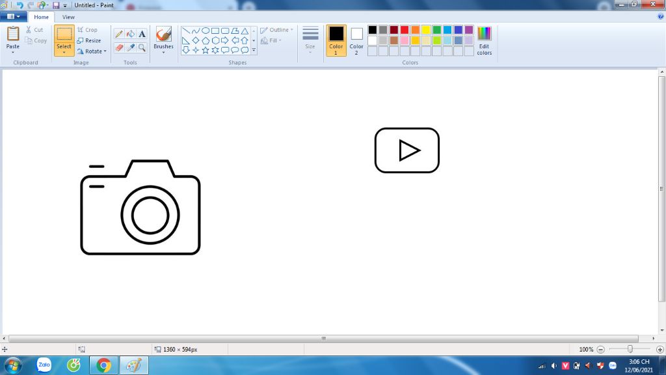Choose the Right arrow shape
This screenshot has width=666, height=375.
point(225,41)
